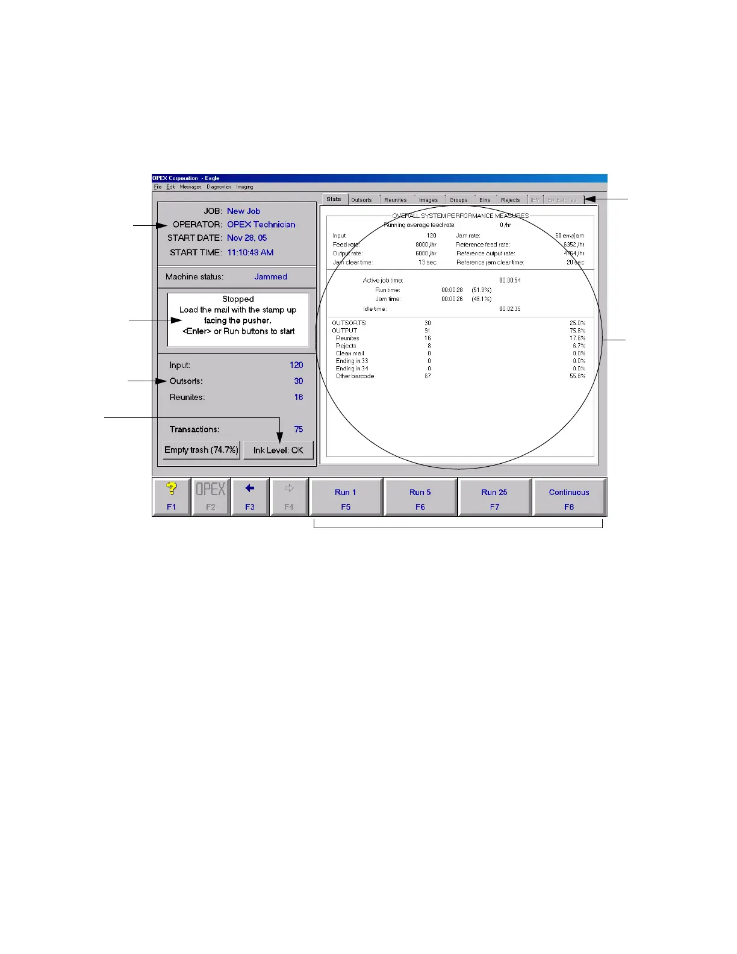The width and height of the screenshot is (737, 954).
Task: Click Active job time '00:00:54'
Action: 510,281
